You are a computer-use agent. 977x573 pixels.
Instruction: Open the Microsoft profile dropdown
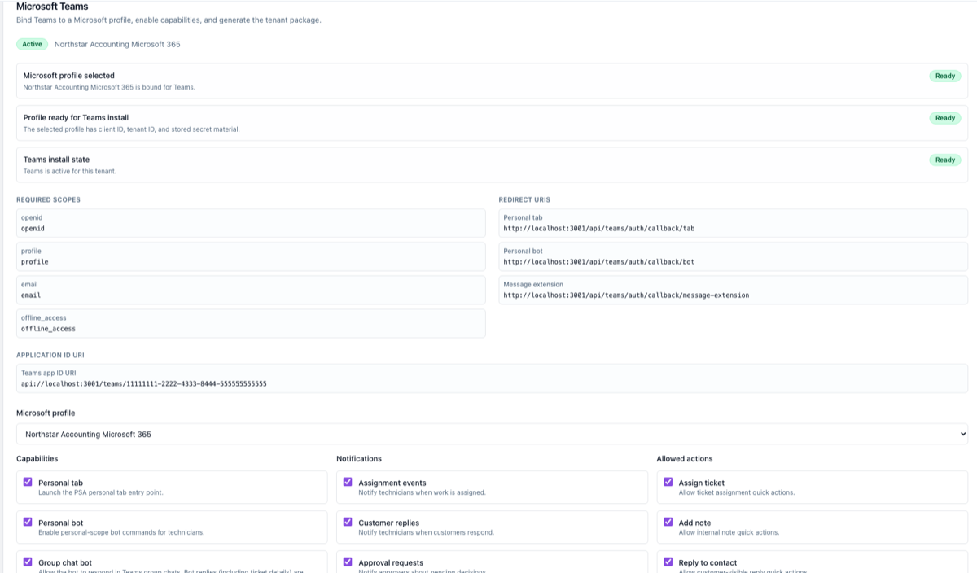click(x=492, y=434)
